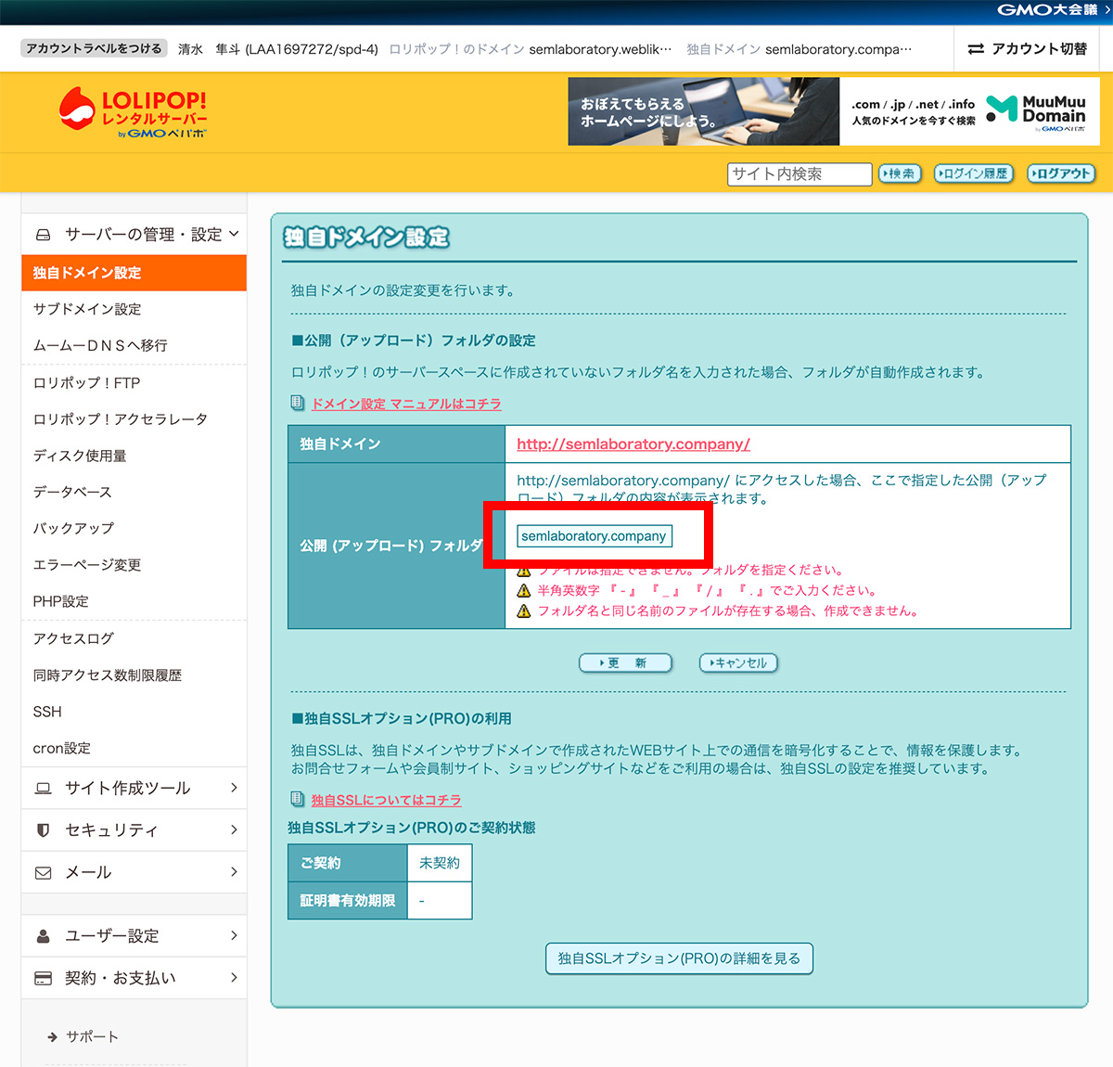Screen dimensions: 1113x1067
Task: Open the semlaboratory.company domain link
Action: pyautogui.click(x=633, y=444)
